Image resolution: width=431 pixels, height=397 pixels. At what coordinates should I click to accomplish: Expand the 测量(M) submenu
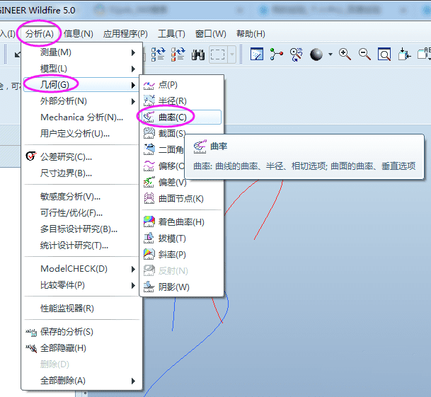click(x=82, y=52)
